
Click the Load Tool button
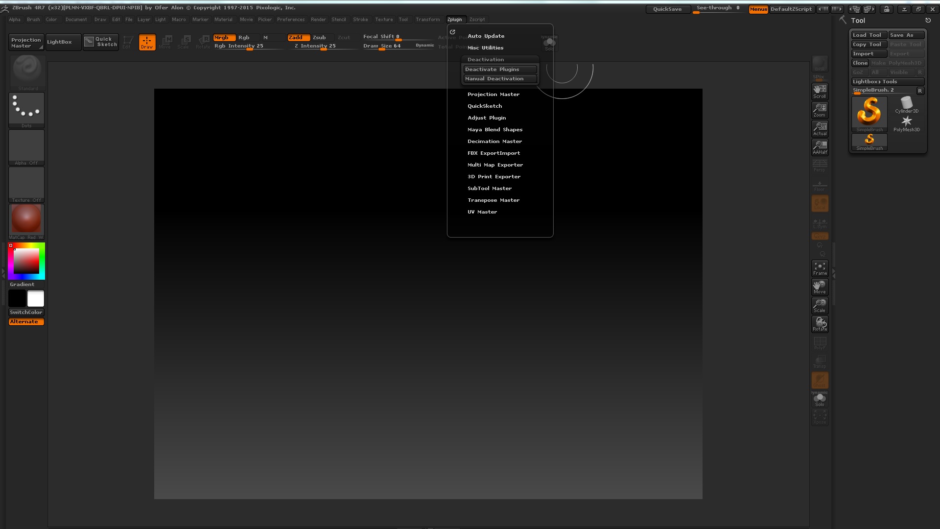pyautogui.click(x=869, y=35)
